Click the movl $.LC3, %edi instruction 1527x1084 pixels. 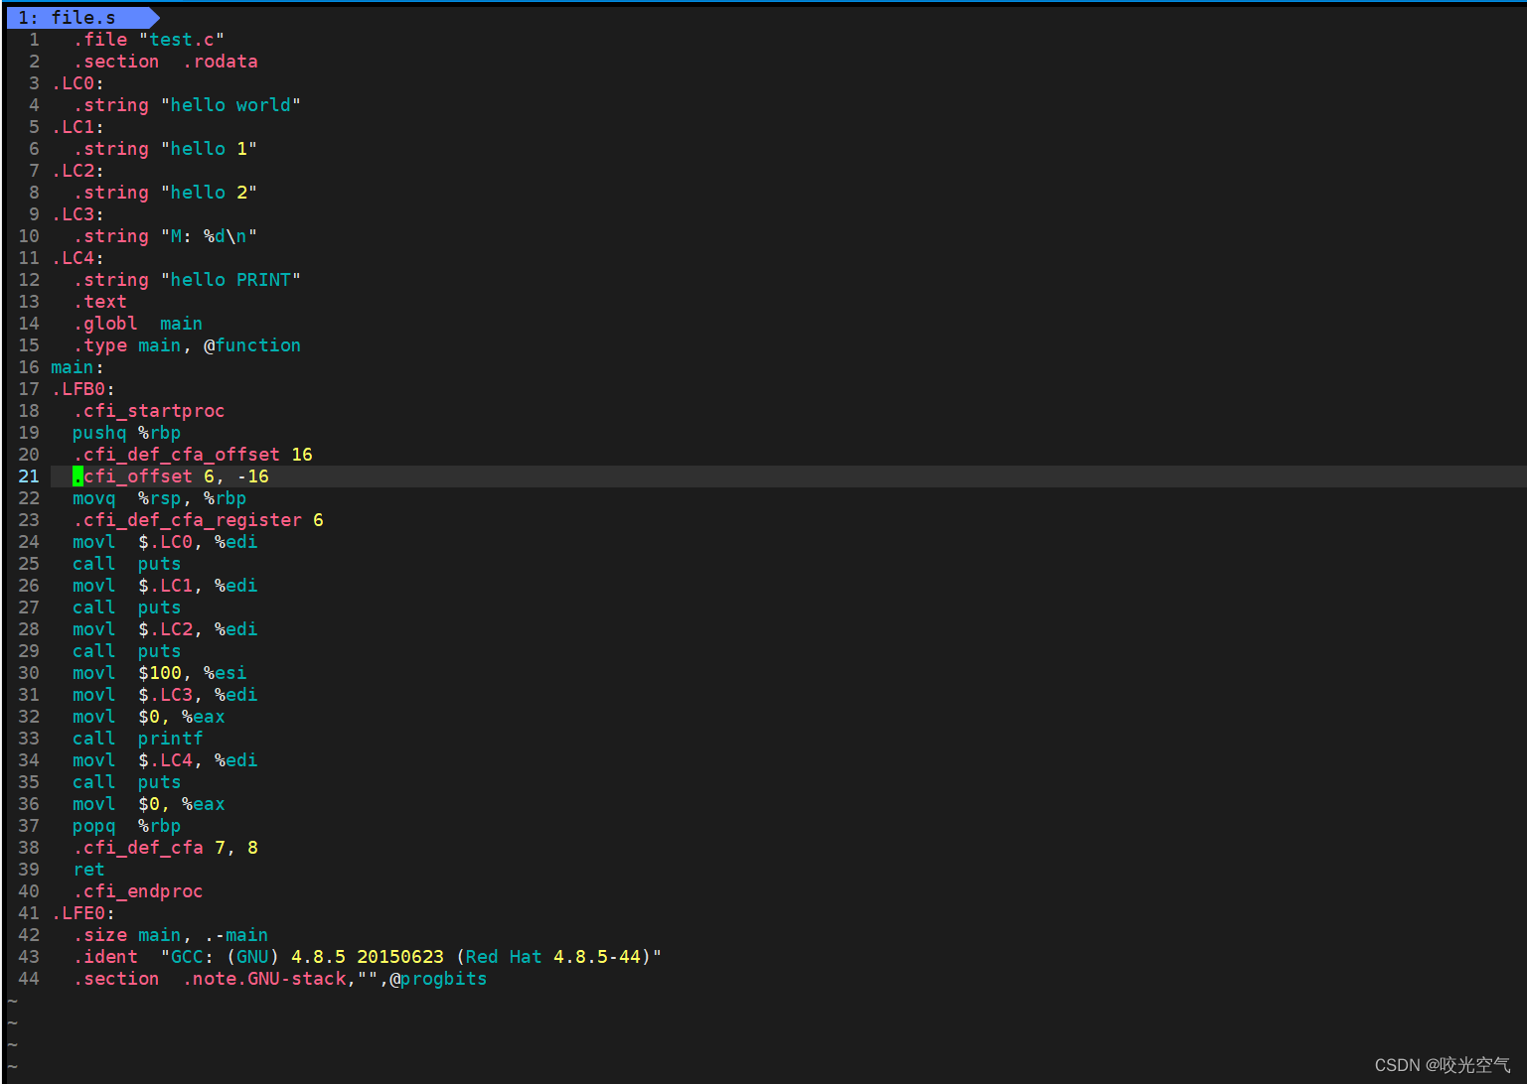(x=165, y=695)
